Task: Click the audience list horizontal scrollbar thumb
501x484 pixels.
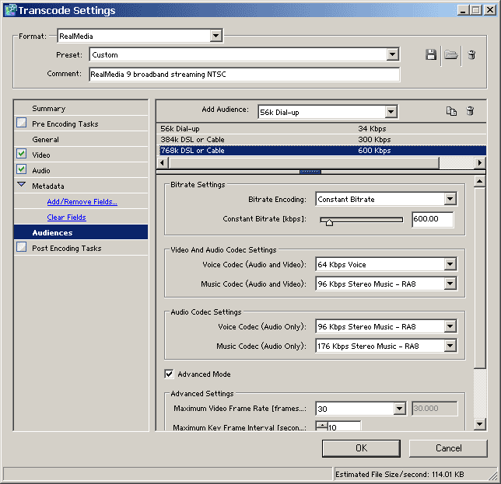Action: pos(304,162)
